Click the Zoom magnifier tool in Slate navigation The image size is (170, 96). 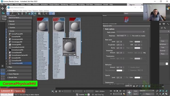[137, 86]
